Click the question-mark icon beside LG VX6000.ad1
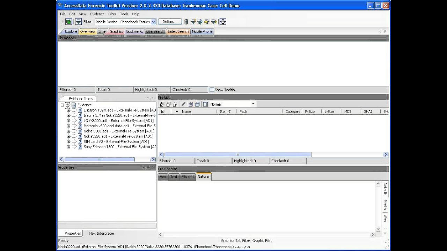The width and height of the screenshot is (447, 251). click(x=80, y=121)
